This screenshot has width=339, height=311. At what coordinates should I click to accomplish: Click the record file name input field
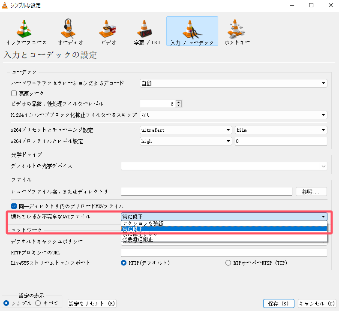click(207, 192)
